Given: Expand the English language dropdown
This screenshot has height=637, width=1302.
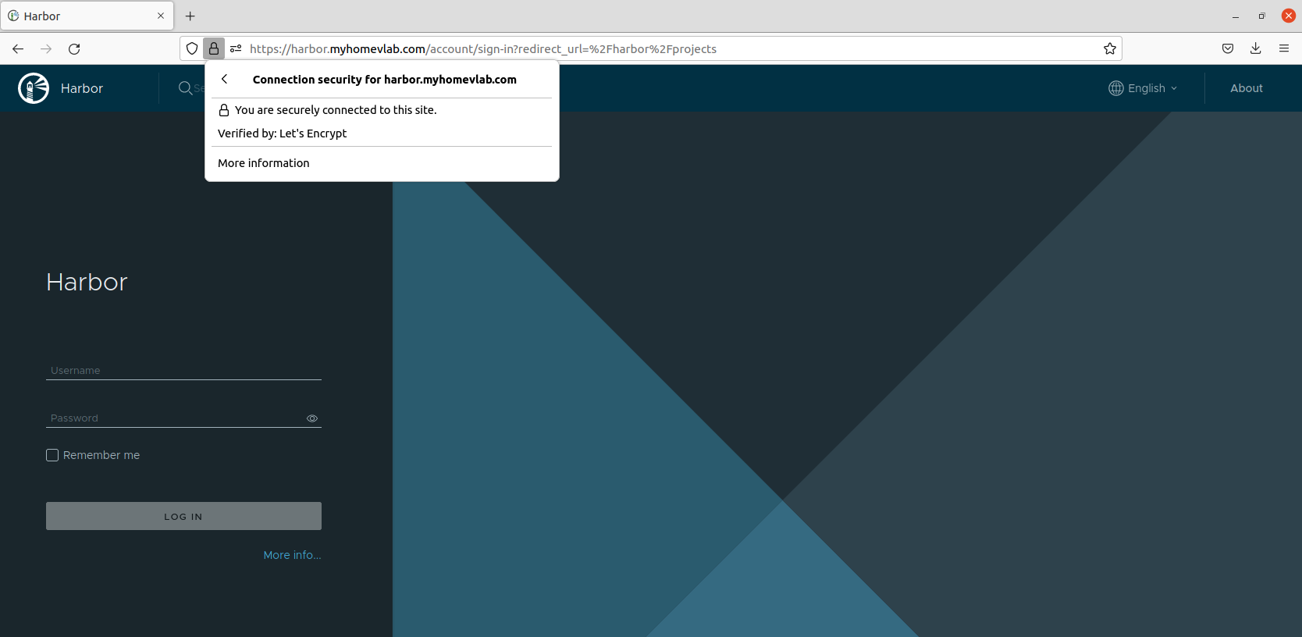Looking at the screenshot, I should (1143, 88).
